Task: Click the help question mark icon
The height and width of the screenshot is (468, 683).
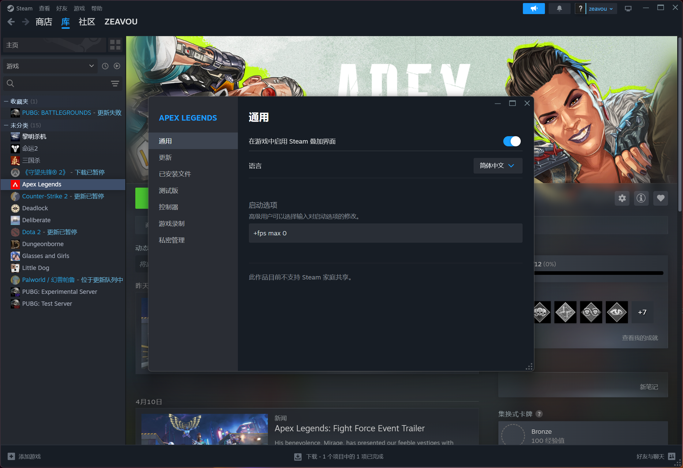Action: 580,9
